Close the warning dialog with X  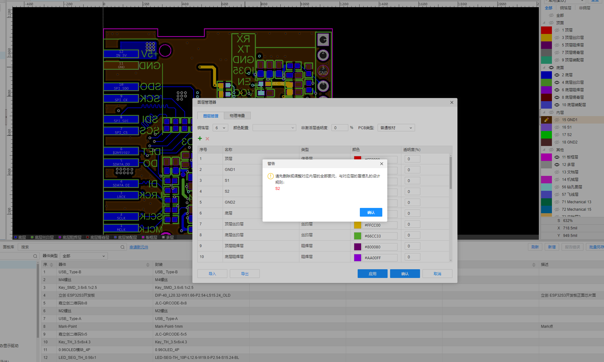[x=381, y=164]
